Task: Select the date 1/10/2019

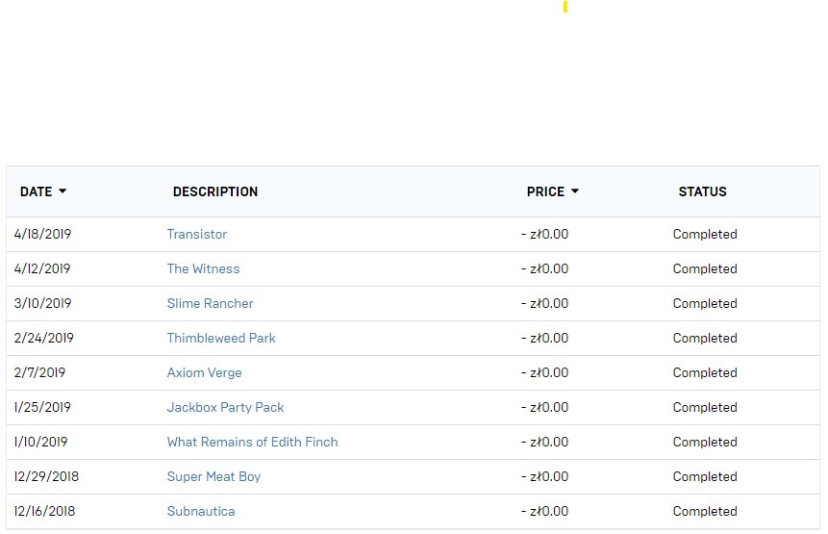Action: pos(40,442)
